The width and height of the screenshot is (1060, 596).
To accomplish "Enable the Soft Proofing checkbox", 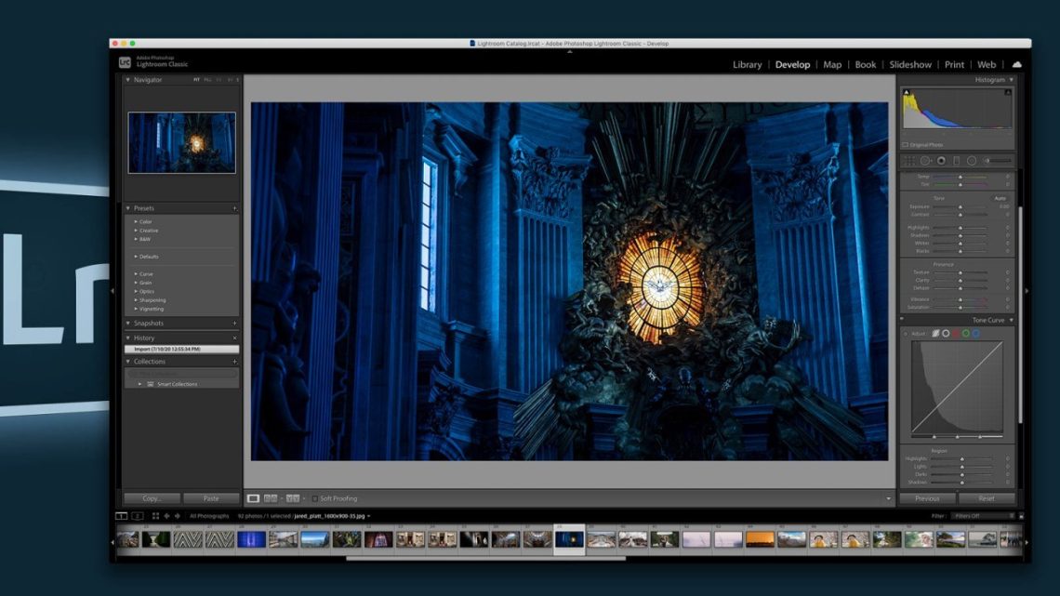I will click(315, 499).
